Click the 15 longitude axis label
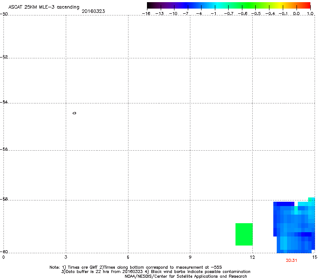This screenshot has width=318, height=279. coord(315,257)
